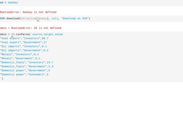Click the Domestic_fuels Investors 14.7 line
The width and height of the screenshot is (183, 114).
(x=27, y=62)
